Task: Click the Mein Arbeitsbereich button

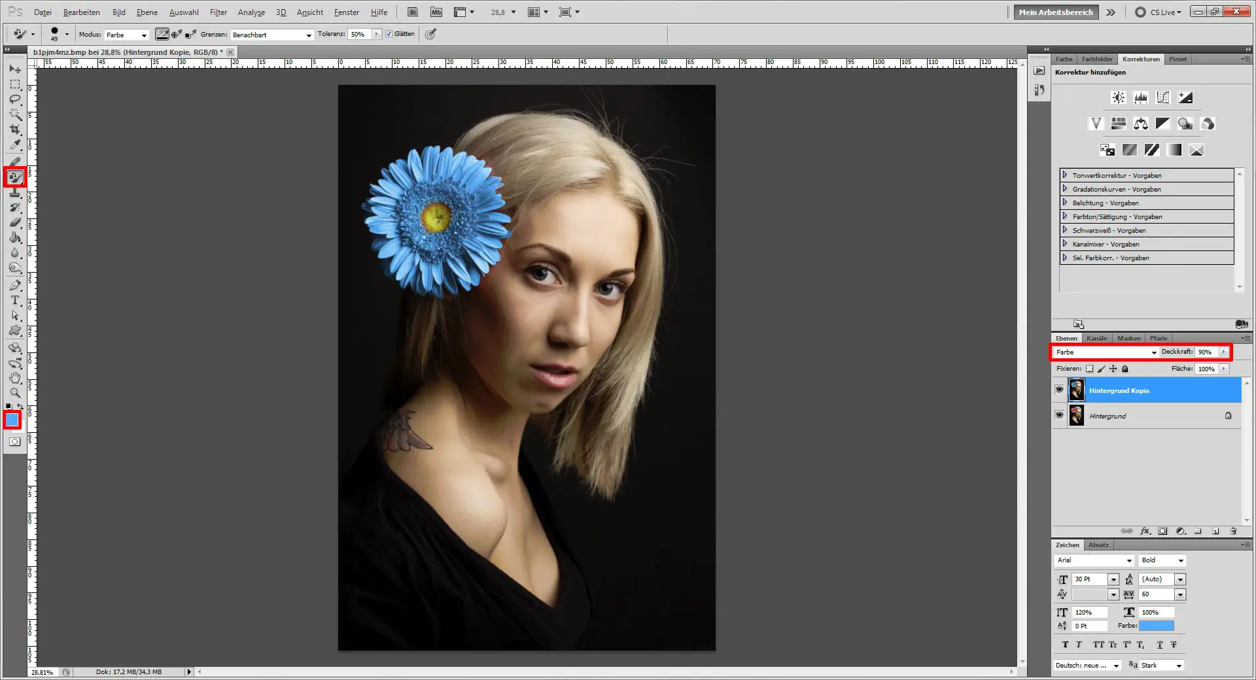Action: (x=1055, y=12)
